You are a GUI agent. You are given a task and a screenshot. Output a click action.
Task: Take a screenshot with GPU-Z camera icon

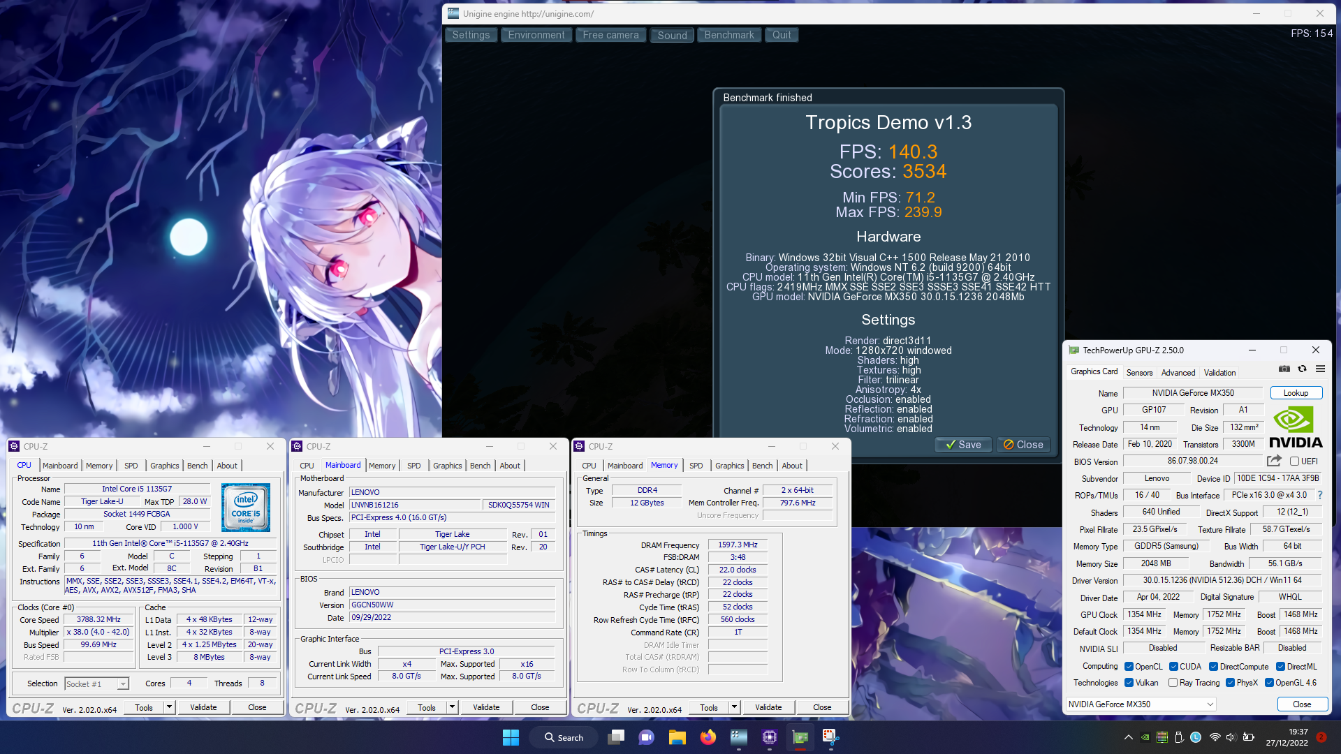(x=1284, y=369)
